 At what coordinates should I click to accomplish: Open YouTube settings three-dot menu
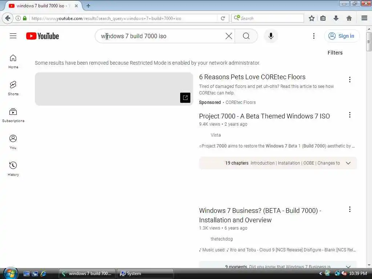click(x=314, y=36)
